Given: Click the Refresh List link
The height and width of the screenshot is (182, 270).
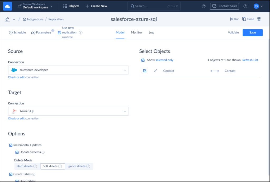Looking at the screenshot, I should coord(250,60).
